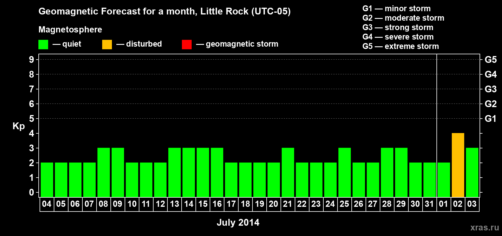
Task: Click the Kp axis label
Action: pos(19,126)
